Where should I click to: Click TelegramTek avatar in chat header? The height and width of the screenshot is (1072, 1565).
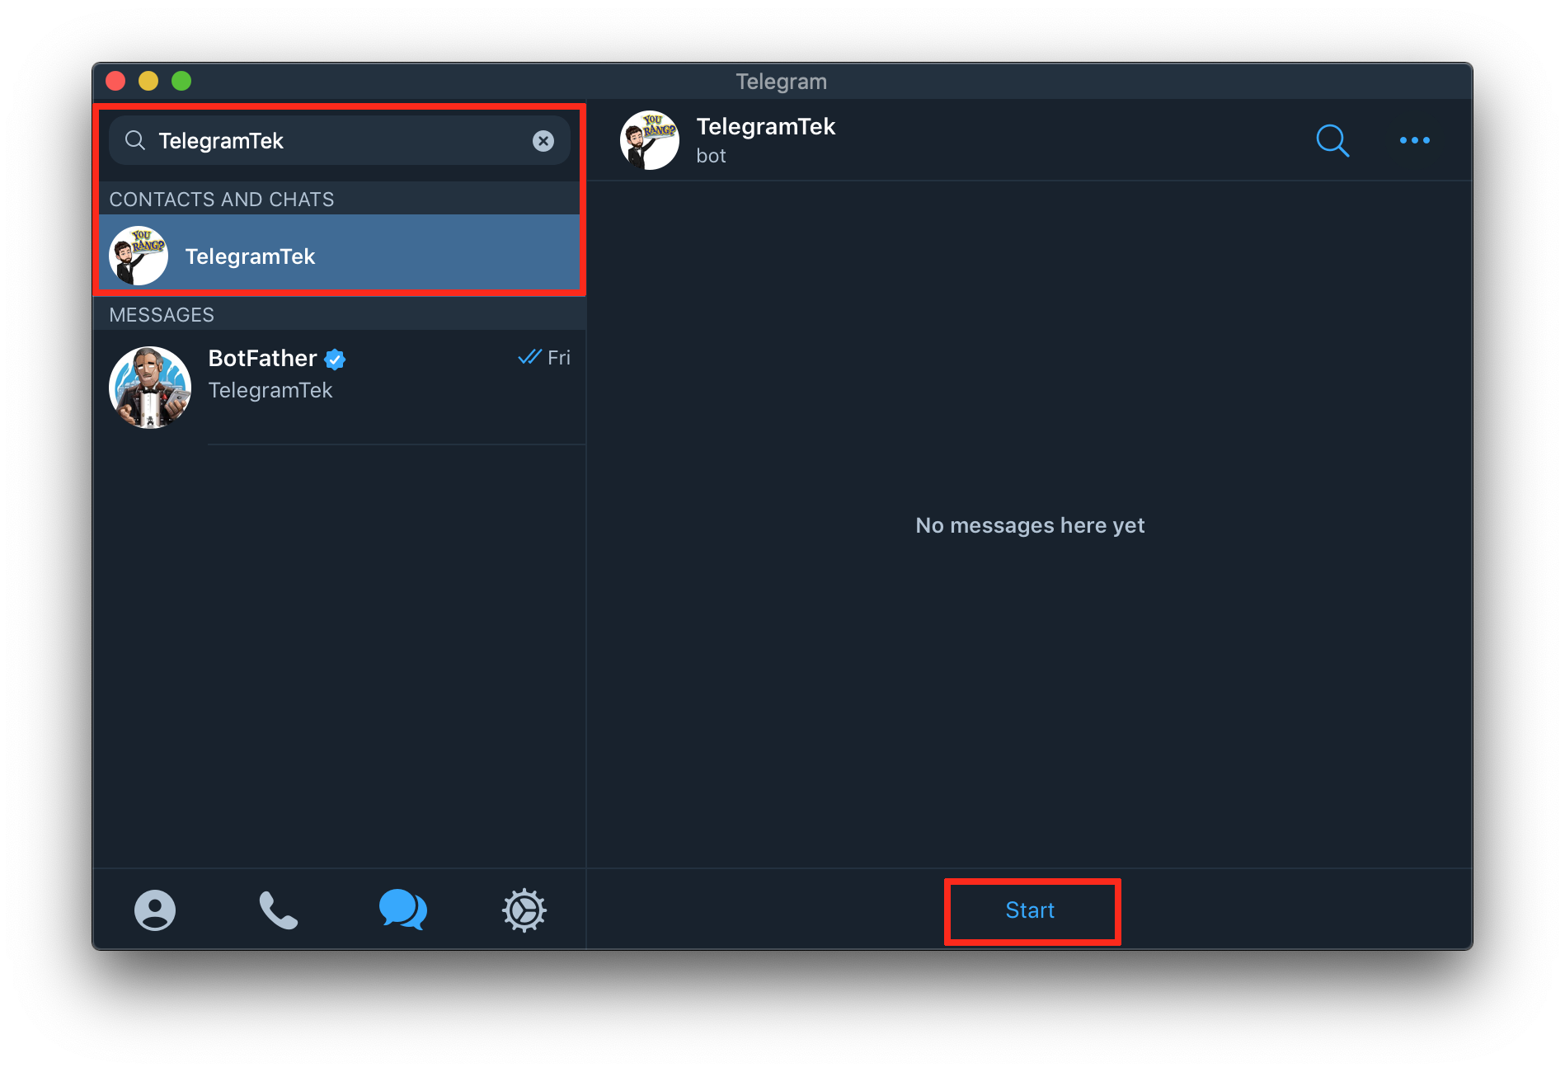click(650, 140)
